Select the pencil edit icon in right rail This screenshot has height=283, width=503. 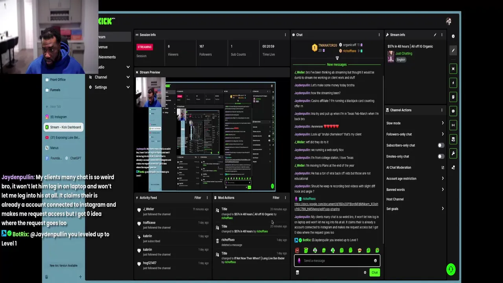[453, 50]
